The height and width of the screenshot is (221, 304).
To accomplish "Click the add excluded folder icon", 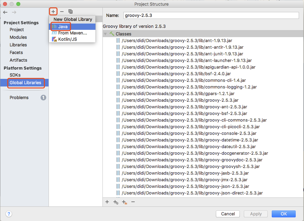I will click(124, 202).
